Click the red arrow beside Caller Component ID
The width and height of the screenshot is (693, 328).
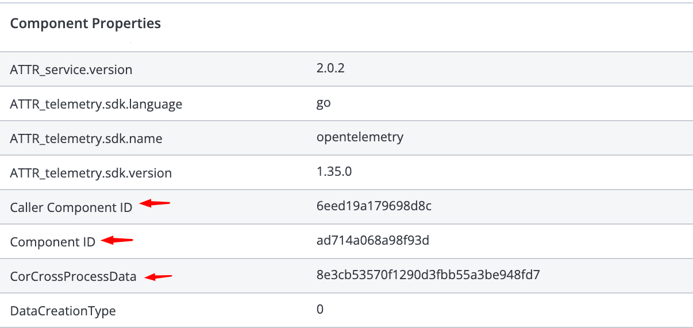click(x=156, y=203)
